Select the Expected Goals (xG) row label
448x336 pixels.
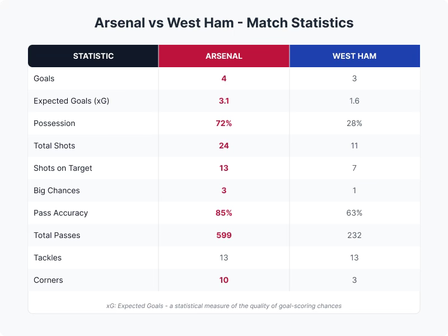(x=72, y=101)
